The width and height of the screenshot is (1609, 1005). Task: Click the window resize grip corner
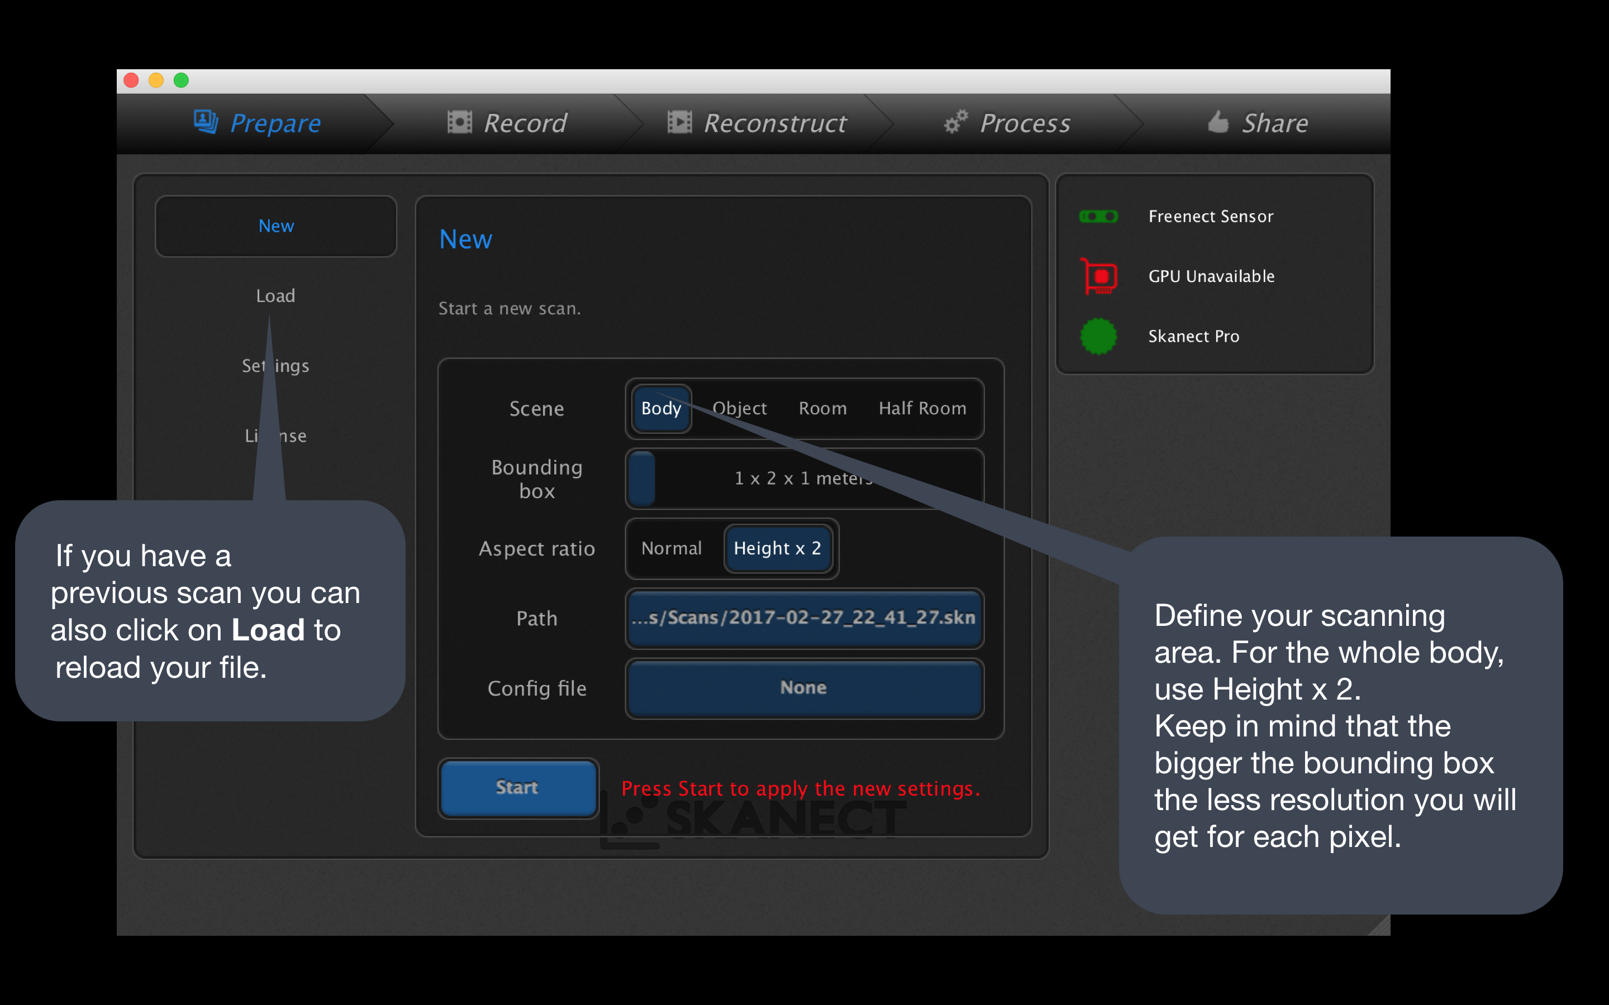(1380, 926)
